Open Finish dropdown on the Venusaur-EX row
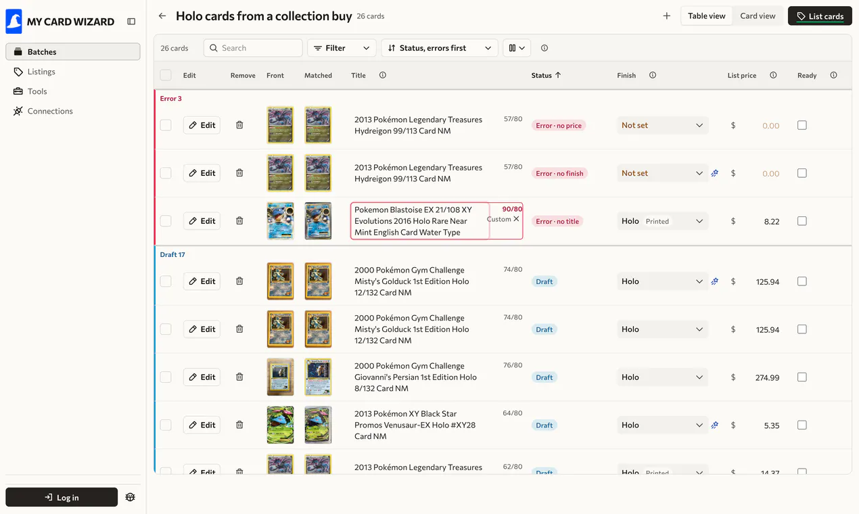Screen dimensions: 859x514 (x=662, y=425)
